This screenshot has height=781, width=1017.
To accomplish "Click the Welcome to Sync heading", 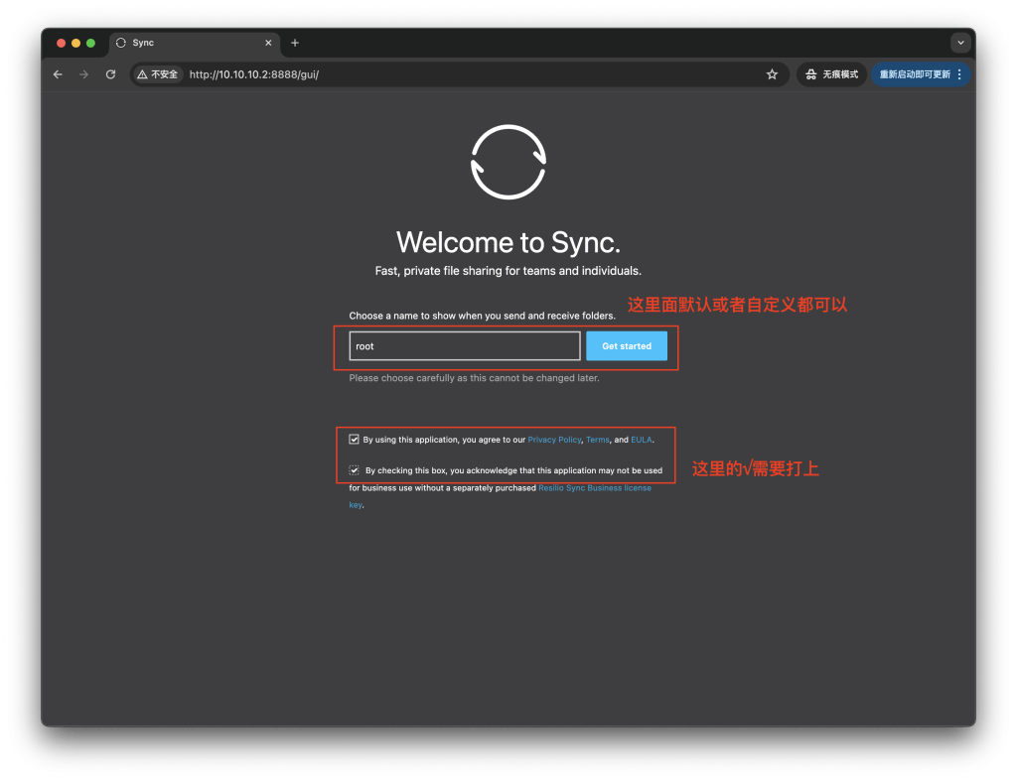I will point(508,242).
